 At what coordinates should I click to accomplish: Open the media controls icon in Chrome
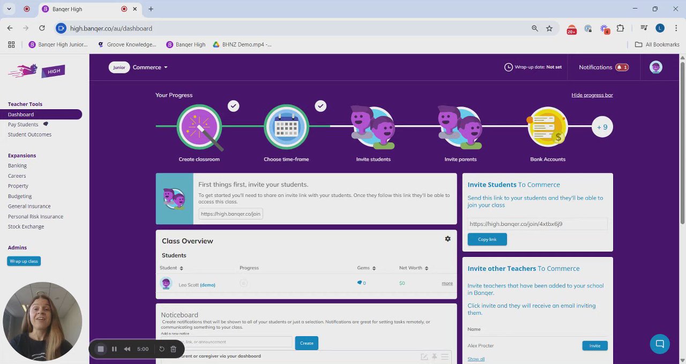click(644, 28)
